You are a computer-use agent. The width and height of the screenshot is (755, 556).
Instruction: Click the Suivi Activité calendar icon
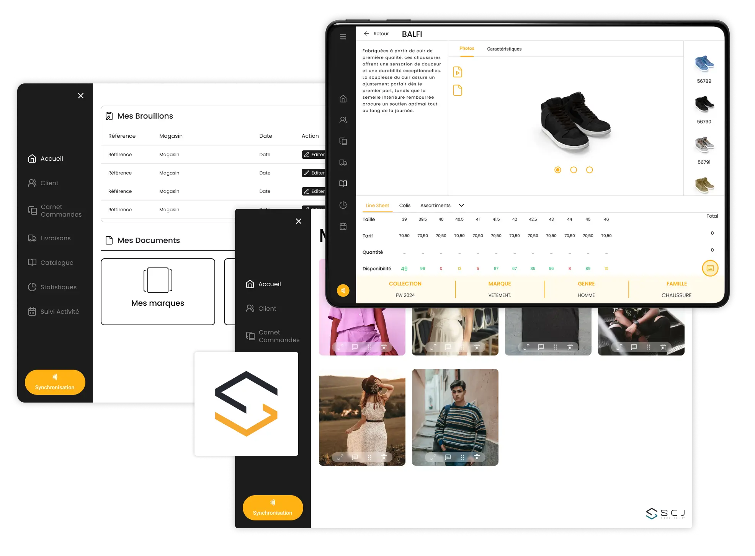(x=33, y=311)
